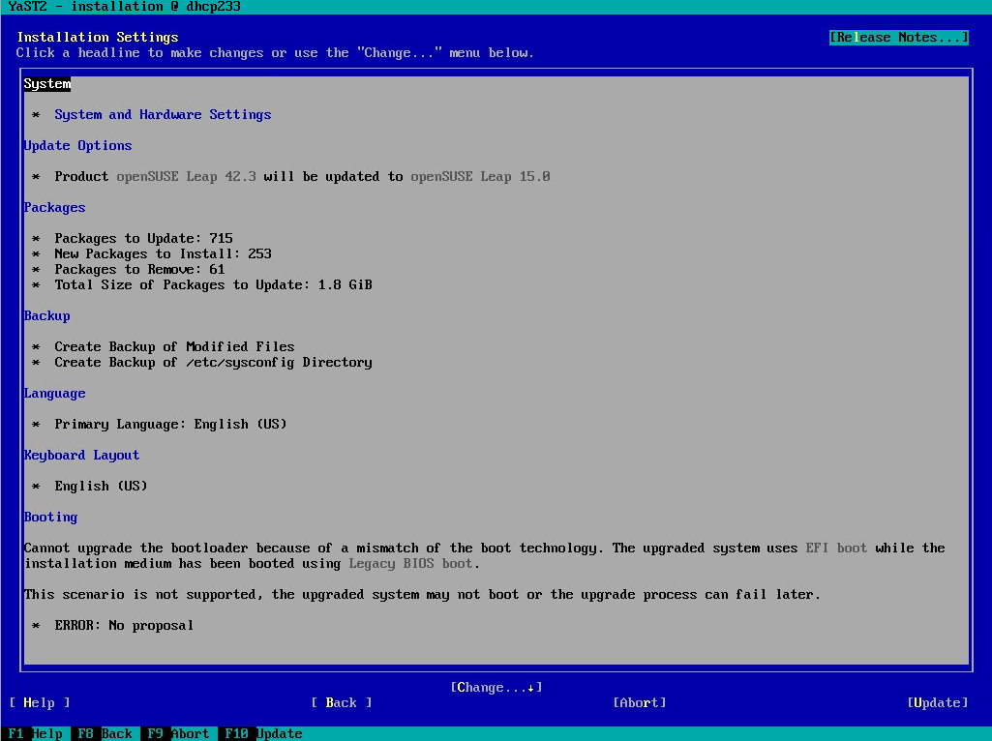The image size is (992, 741).
Task: Open the Packages headline
Action: pyautogui.click(x=54, y=208)
